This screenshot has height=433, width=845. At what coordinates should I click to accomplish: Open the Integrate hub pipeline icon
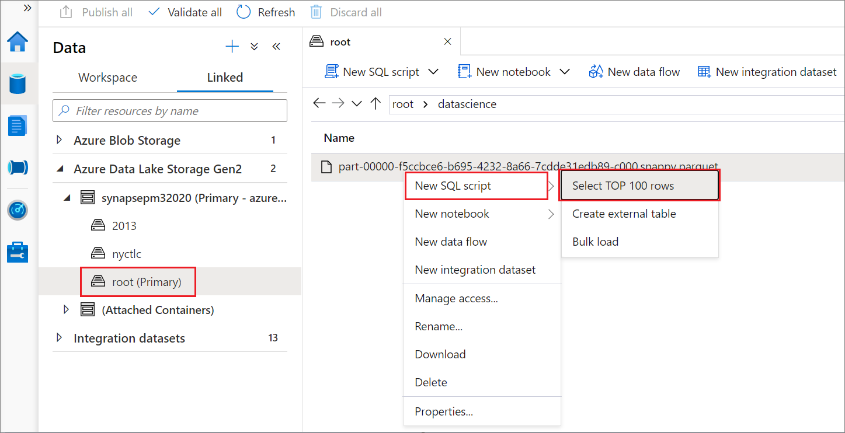pos(18,167)
